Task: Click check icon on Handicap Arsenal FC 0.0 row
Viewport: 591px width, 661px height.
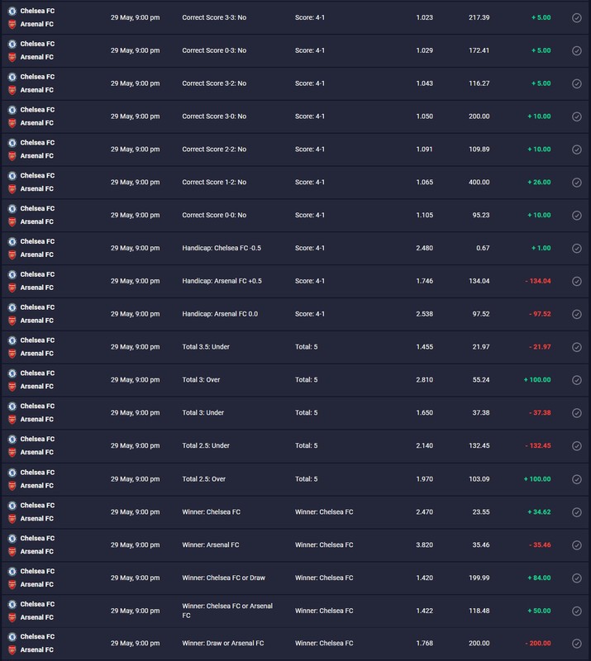Action: tap(576, 314)
